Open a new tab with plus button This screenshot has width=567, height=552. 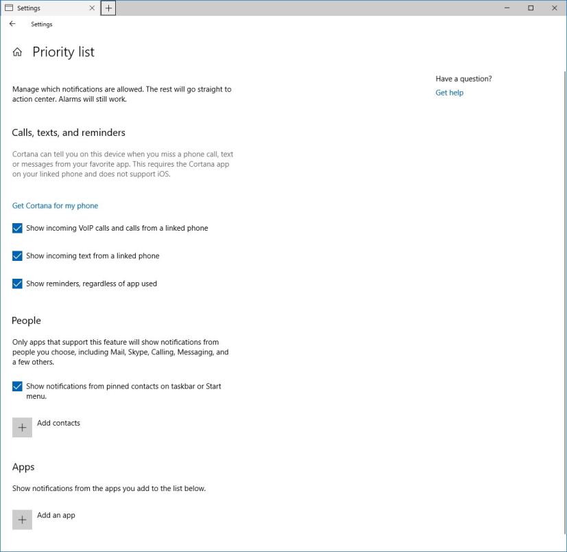click(x=108, y=8)
